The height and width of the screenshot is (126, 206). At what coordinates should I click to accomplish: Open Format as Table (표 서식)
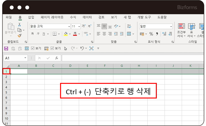191,30
